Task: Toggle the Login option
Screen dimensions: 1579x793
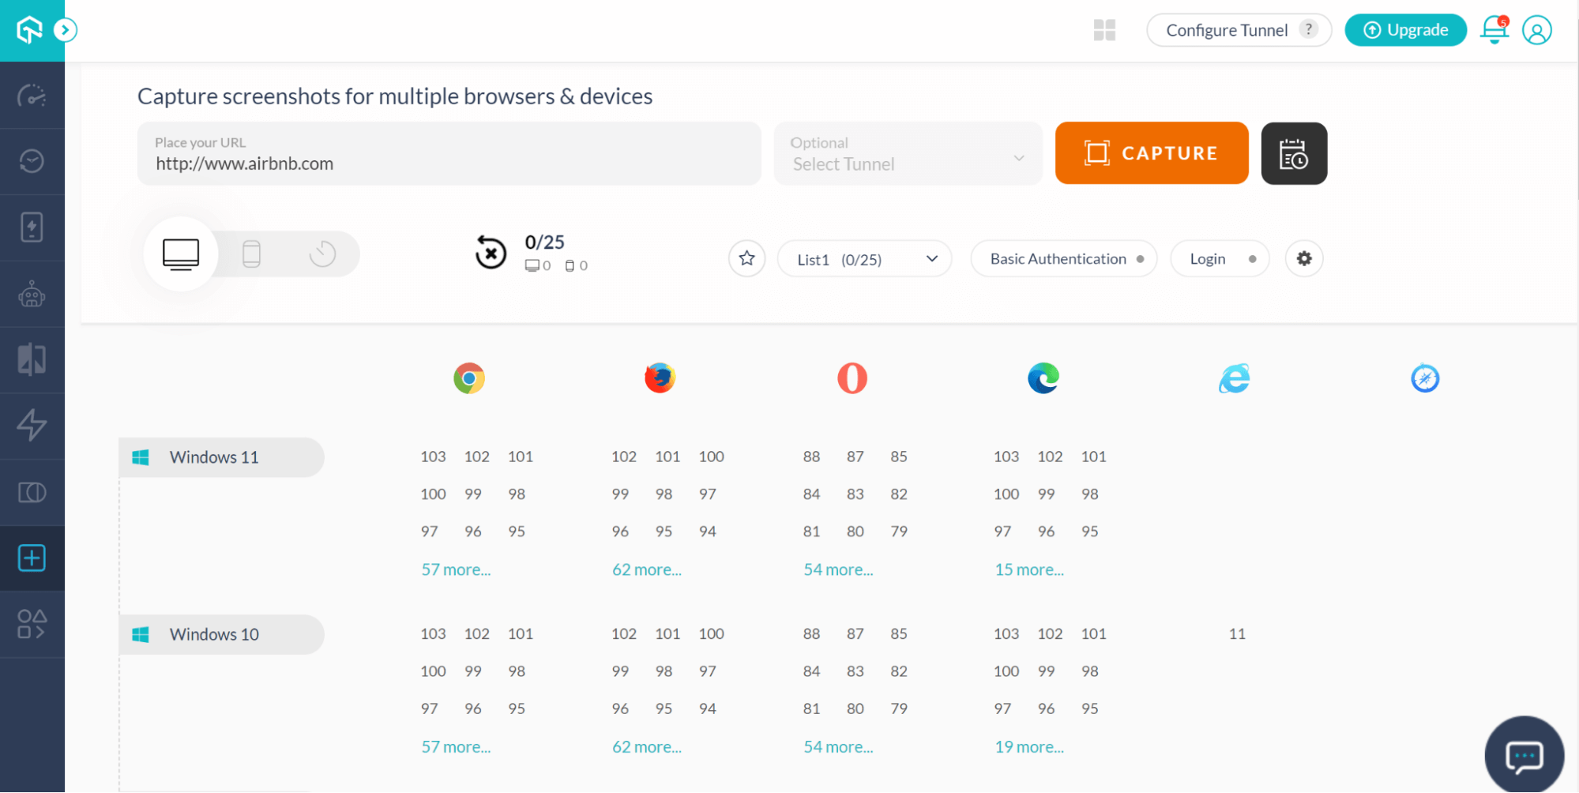Action: click(1219, 259)
